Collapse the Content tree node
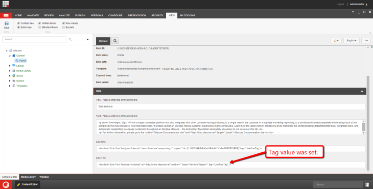 point(10,56)
